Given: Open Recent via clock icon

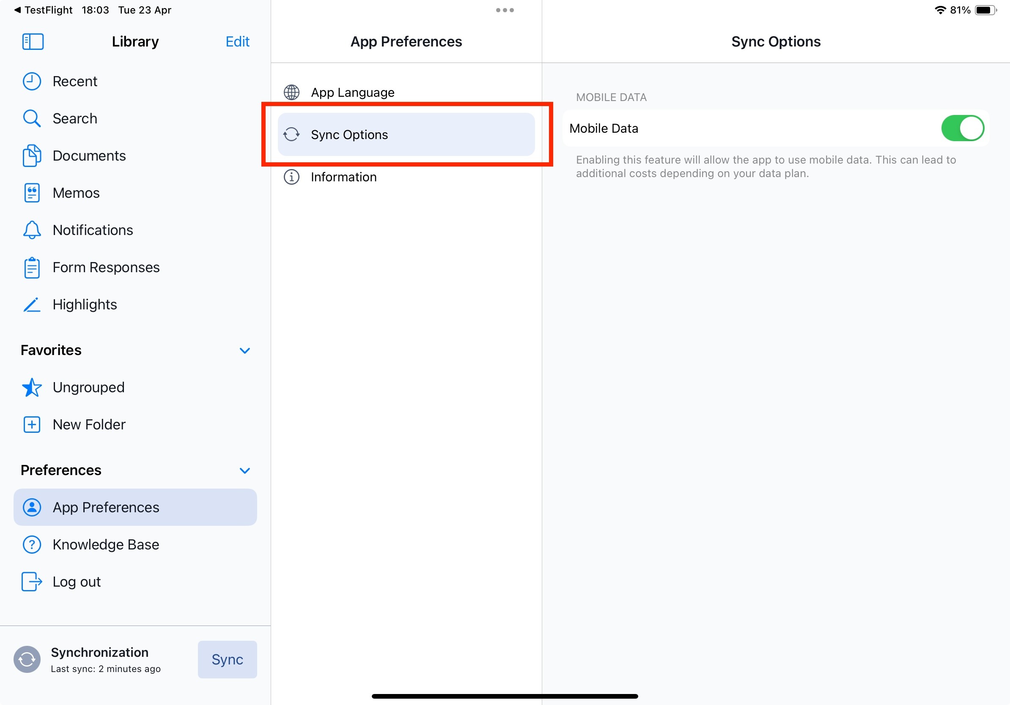Looking at the screenshot, I should pos(32,81).
